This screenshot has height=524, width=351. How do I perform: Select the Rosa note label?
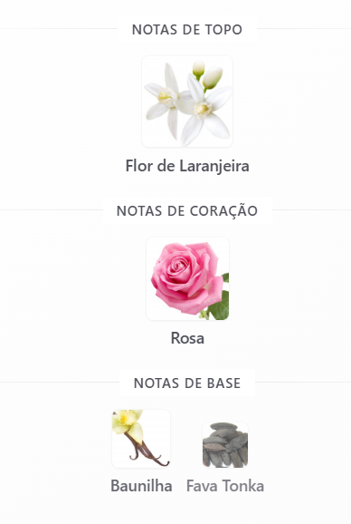(187, 338)
